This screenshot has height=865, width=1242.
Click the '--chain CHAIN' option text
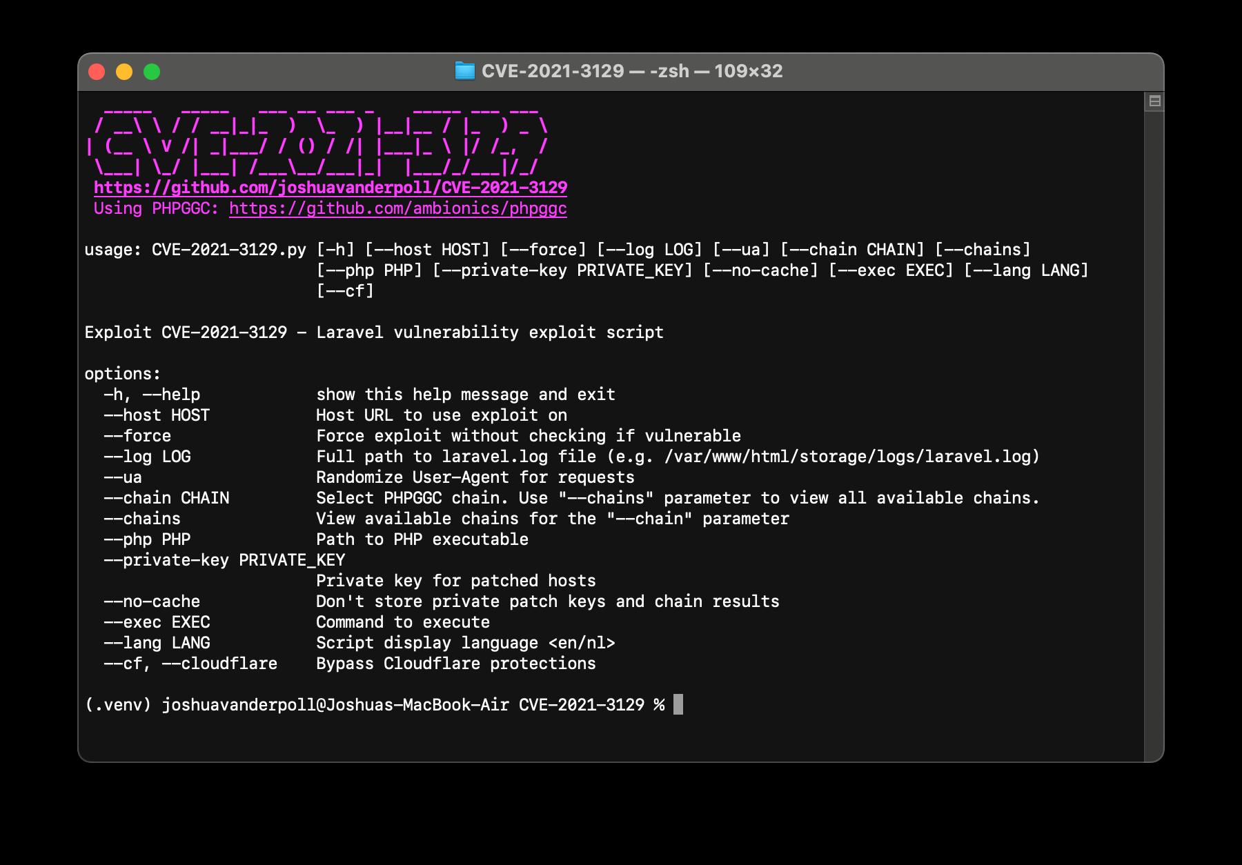pos(166,498)
